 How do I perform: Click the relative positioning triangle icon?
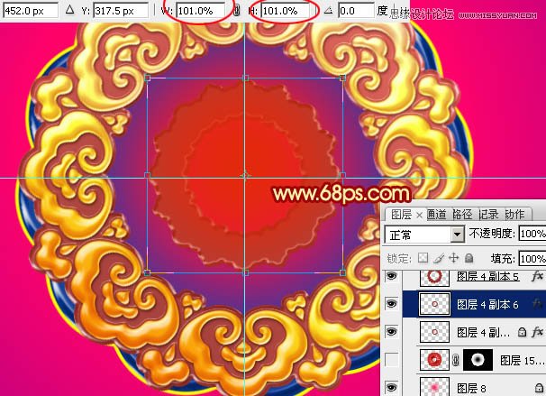point(69,10)
